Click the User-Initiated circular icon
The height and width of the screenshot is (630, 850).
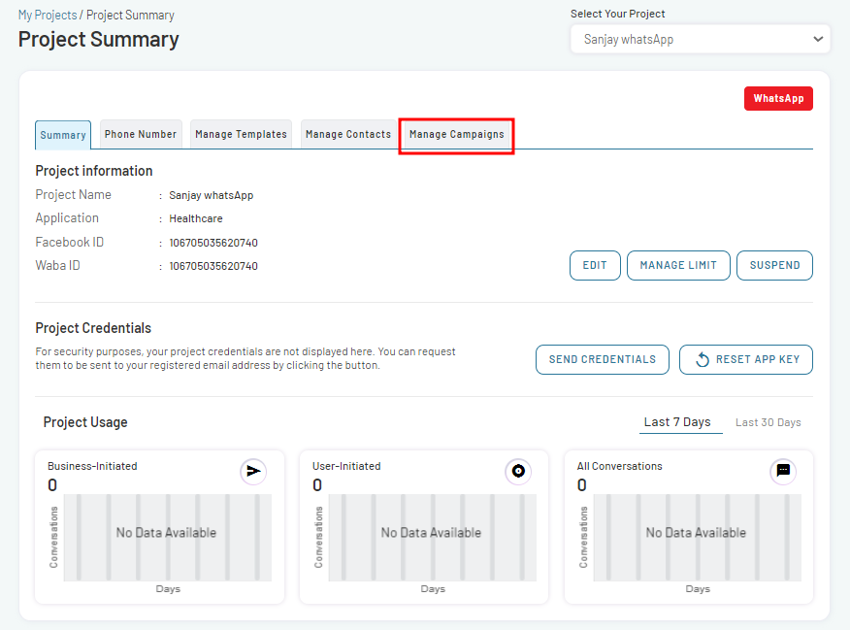point(518,471)
